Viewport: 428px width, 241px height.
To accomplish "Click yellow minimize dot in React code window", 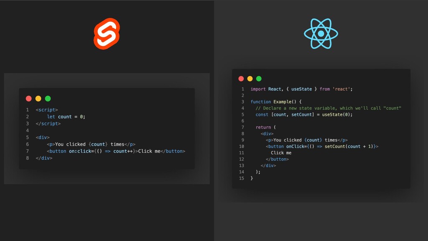I will (250, 79).
